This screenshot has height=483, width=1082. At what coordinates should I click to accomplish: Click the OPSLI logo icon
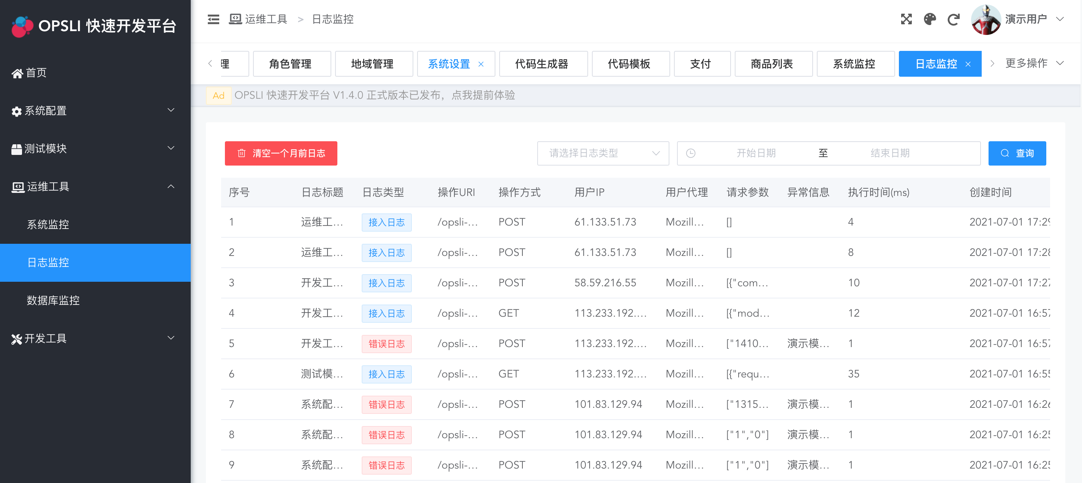22,26
